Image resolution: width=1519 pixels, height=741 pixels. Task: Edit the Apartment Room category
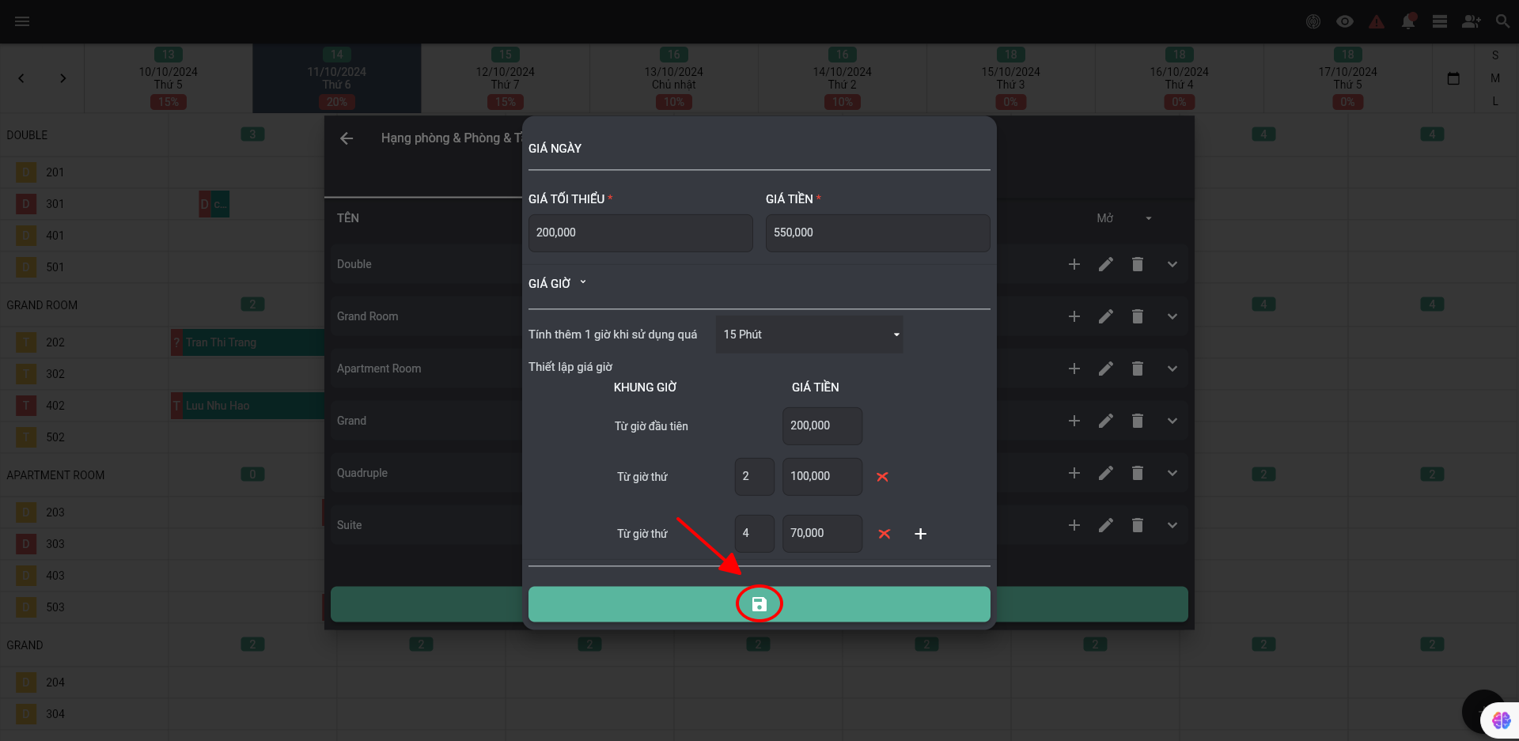click(x=1106, y=369)
